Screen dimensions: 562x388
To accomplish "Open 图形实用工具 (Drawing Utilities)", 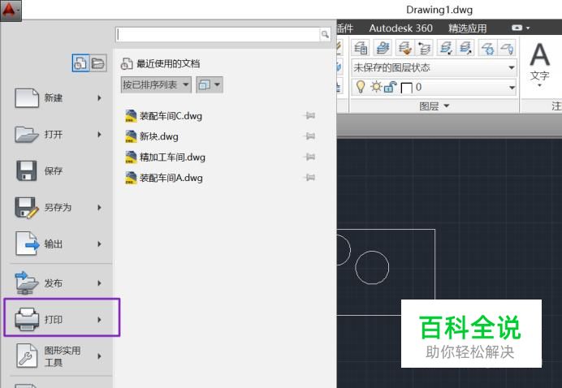I will pyautogui.click(x=59, y=356).
